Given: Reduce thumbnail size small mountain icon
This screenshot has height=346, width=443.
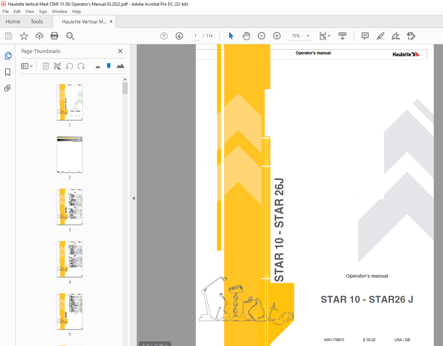Looking at the screenshot, I should pyautogui.click(x=98, y=67).
